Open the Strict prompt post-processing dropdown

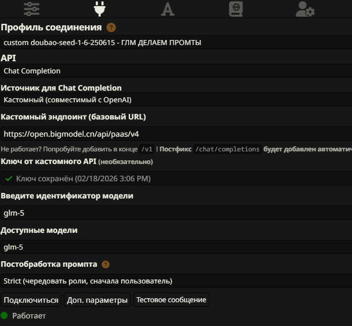tap(176, 281)
